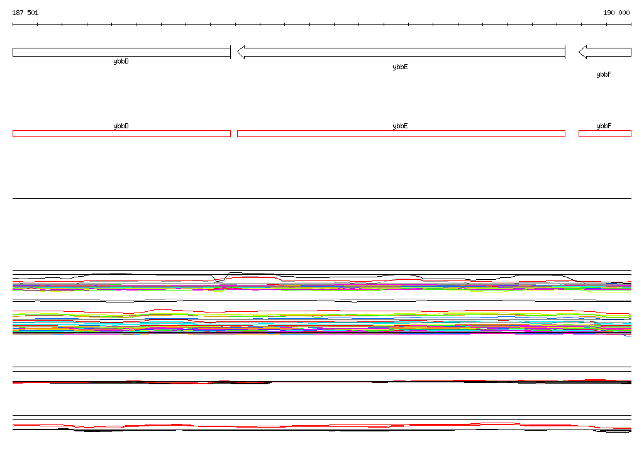Click the end coordinate 190 000

(x=616, y=13)
